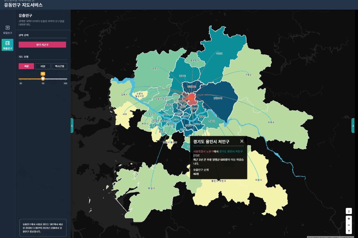Click the 유동인구 지도서비스 header title
Viewport: 358px width, 238px height.
point(23,5)
